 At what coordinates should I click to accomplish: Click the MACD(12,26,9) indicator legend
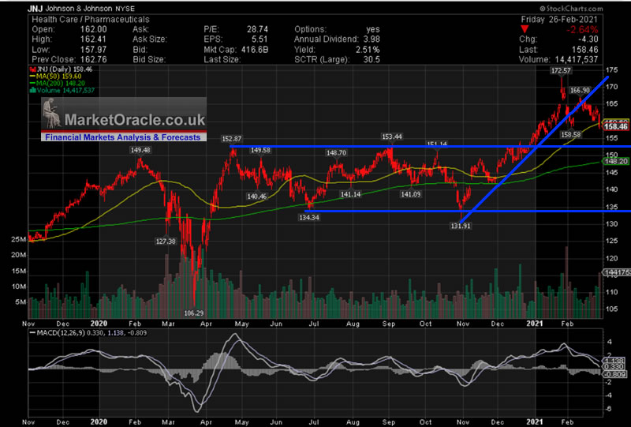pos(88,333)
